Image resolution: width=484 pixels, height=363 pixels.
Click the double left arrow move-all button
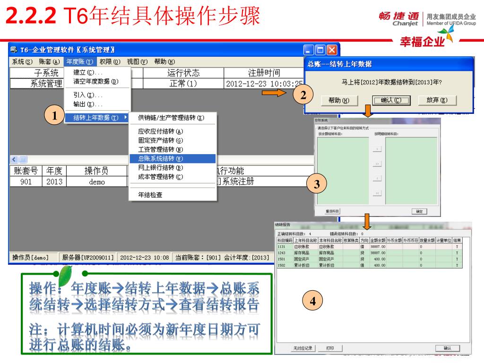tap(377, 193)
